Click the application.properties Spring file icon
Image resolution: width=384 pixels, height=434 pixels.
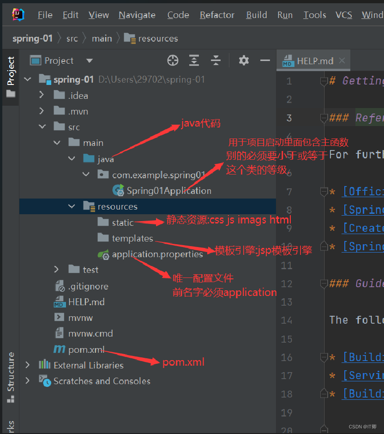click(x=104, y=254)
